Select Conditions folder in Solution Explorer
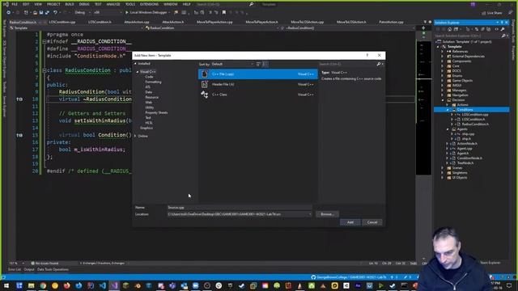 coord(465,110)
